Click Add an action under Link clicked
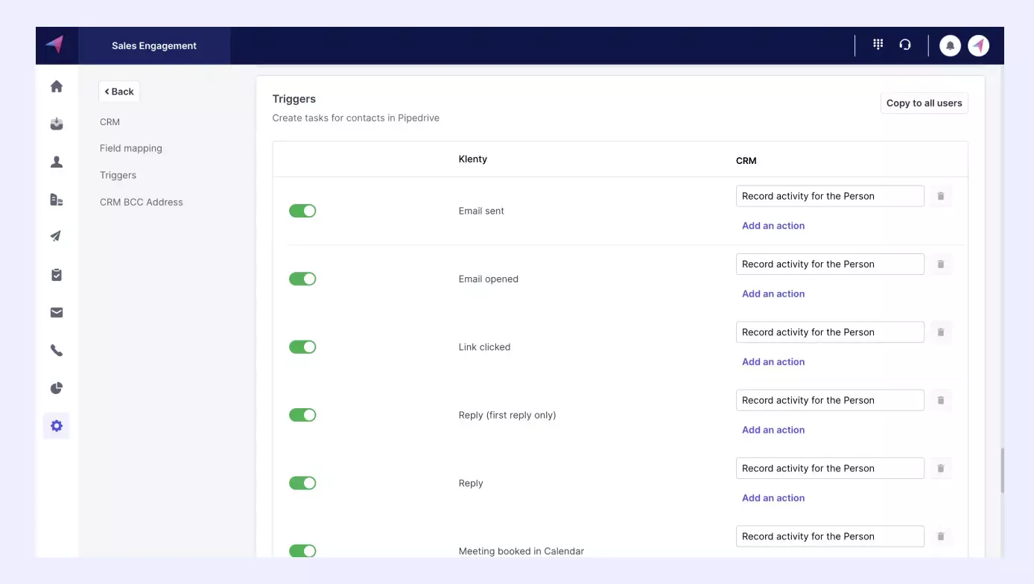The width and height of the screenshot is (1034, 584). point(773,362)
